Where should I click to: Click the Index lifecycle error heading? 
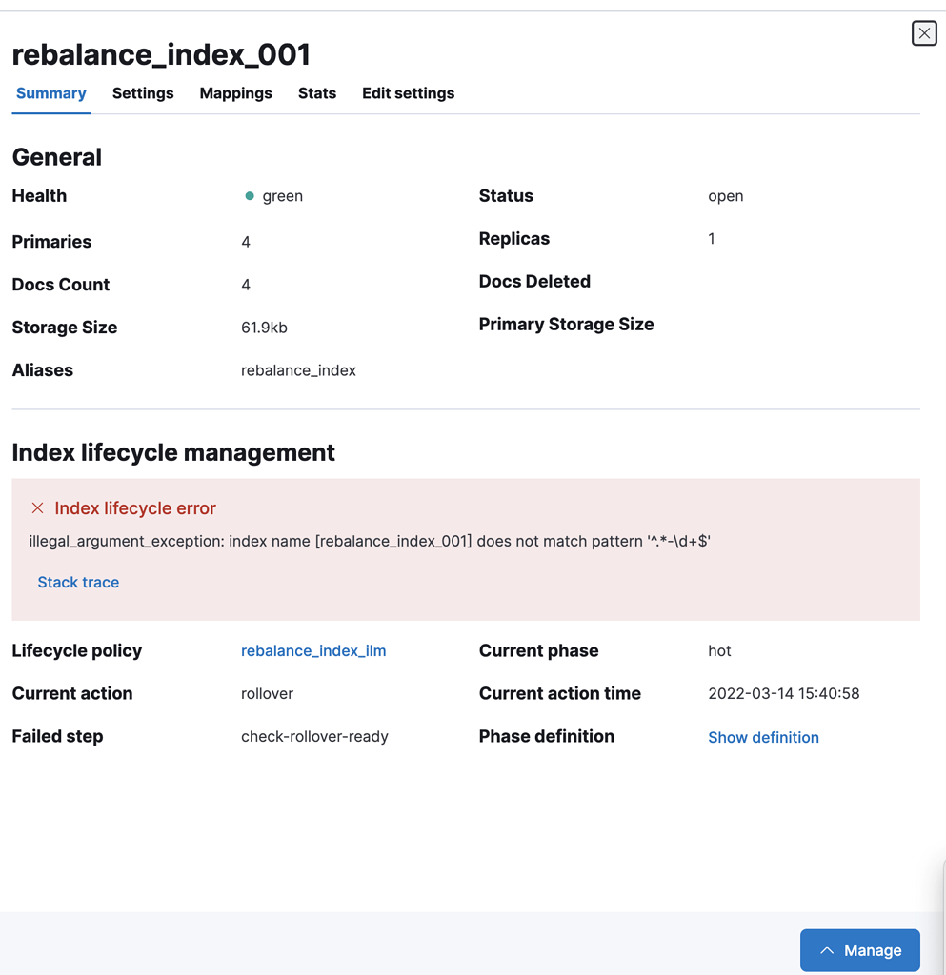pyautogui.click(x=135, y=508)
